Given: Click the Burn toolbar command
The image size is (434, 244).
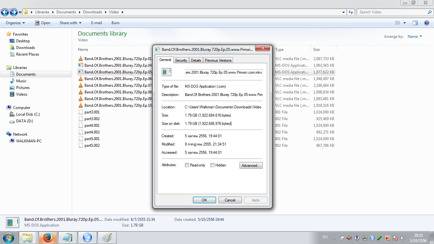Looking at the screenshot, I should [116, 23].
